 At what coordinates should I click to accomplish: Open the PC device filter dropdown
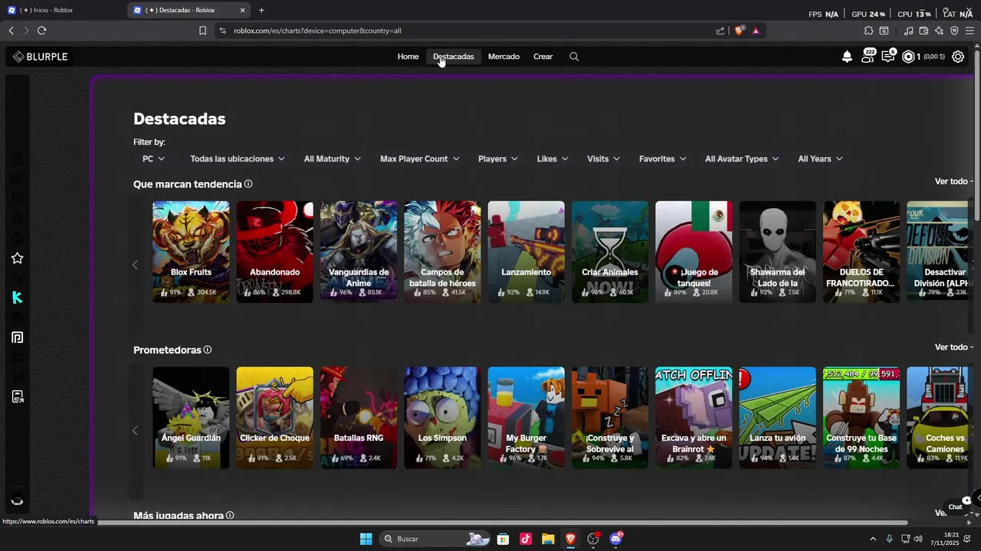coord(154,159)
